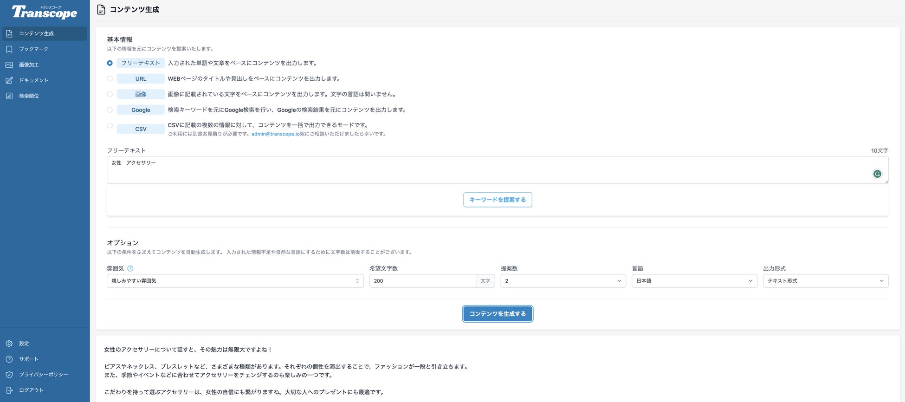Open the 出力形式 dropdown
This screenshot has height=402, width=905.
pos(826,281)
